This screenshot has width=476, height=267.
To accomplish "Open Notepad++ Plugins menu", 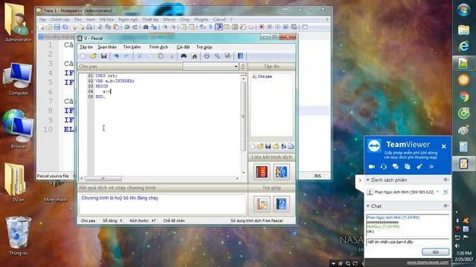I will click(202, 19).
